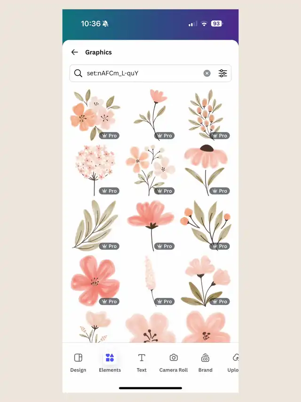Image resolution: width=301 pixels, height=402 pixels.
Task: Tap the back arrow beside Graphics
Action: point(74,52)
